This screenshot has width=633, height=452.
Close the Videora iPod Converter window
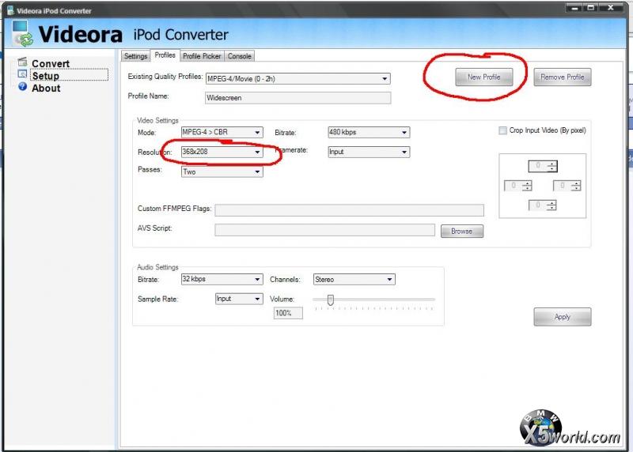(x=611, y=8)
